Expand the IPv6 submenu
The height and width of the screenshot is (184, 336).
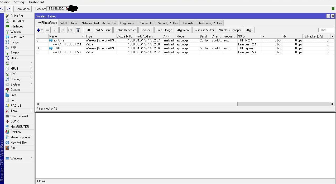[31, 74]
